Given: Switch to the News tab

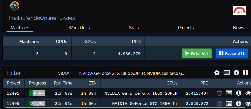Looking at the screenshot, I should tap(238, 28).
